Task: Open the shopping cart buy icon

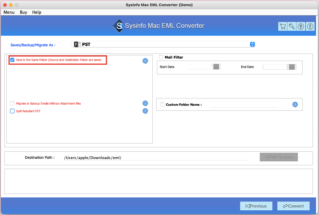Action: coord(283,26)
